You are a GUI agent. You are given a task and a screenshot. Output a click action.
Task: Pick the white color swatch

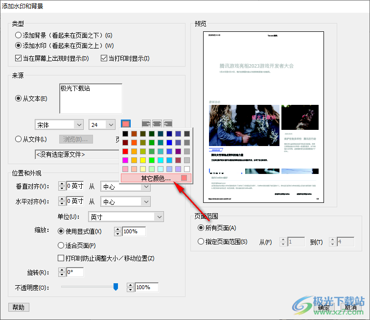coord(187,169)
